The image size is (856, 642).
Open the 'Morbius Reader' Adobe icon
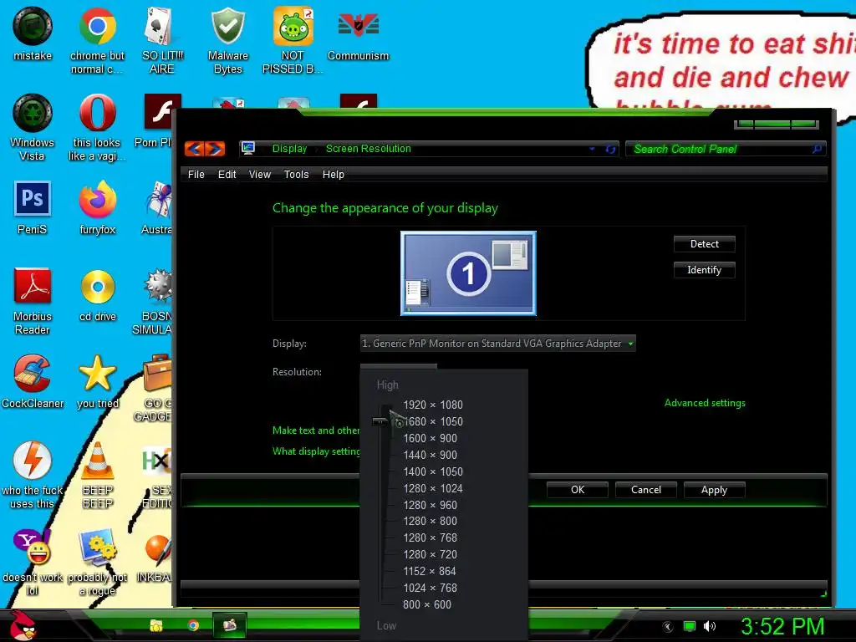(33, 301)
